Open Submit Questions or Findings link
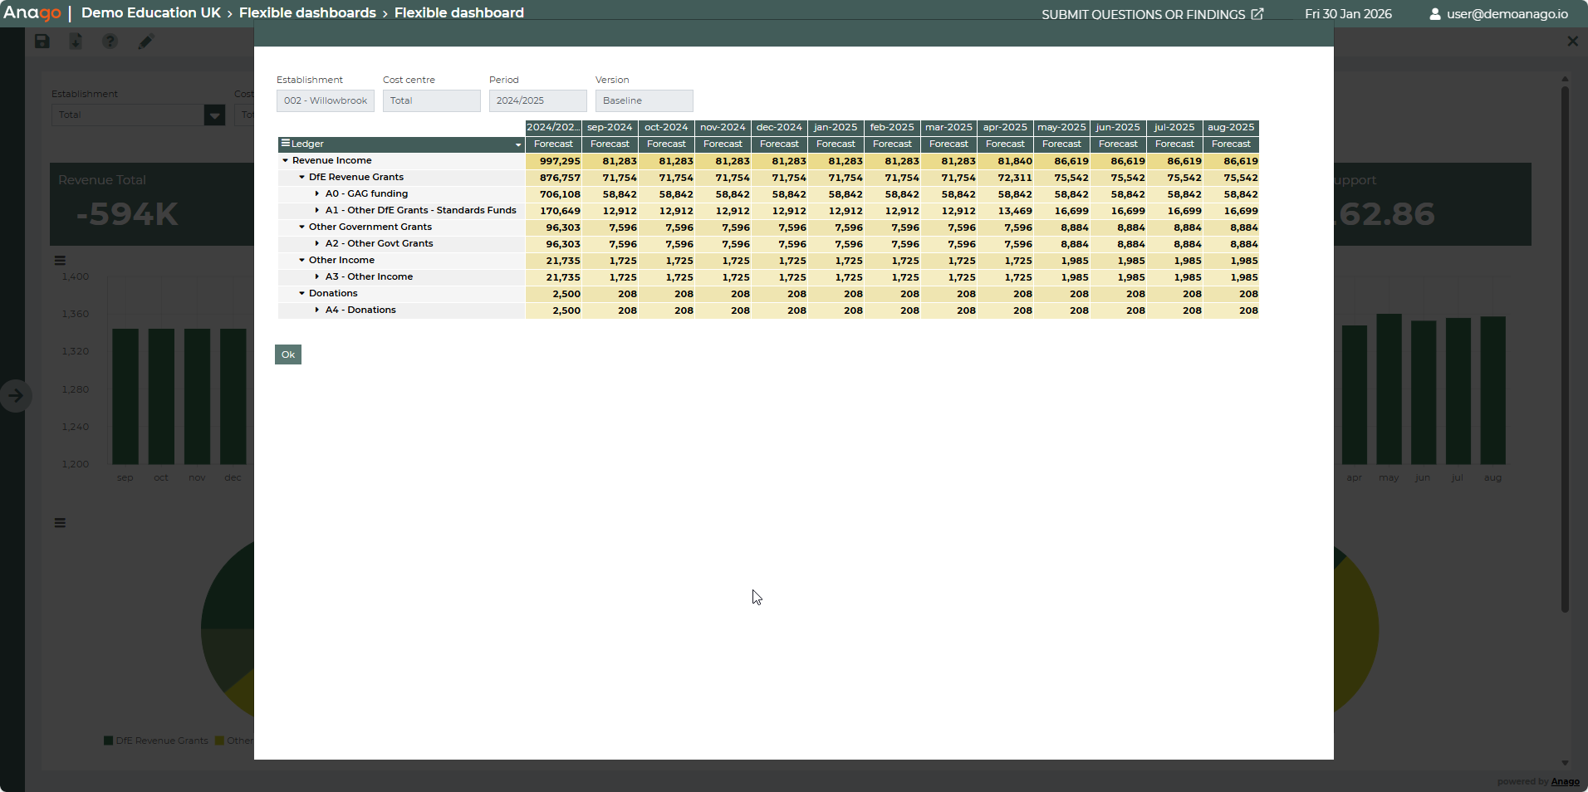 tap(1152, 14)
